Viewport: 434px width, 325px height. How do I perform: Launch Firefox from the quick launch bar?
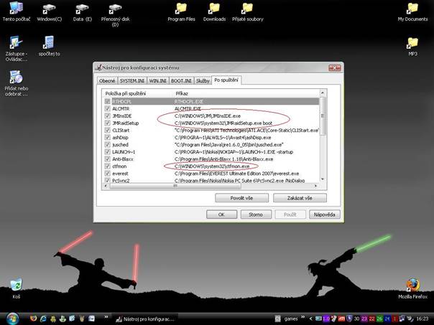pyautogui.click(x=34, y=319)
